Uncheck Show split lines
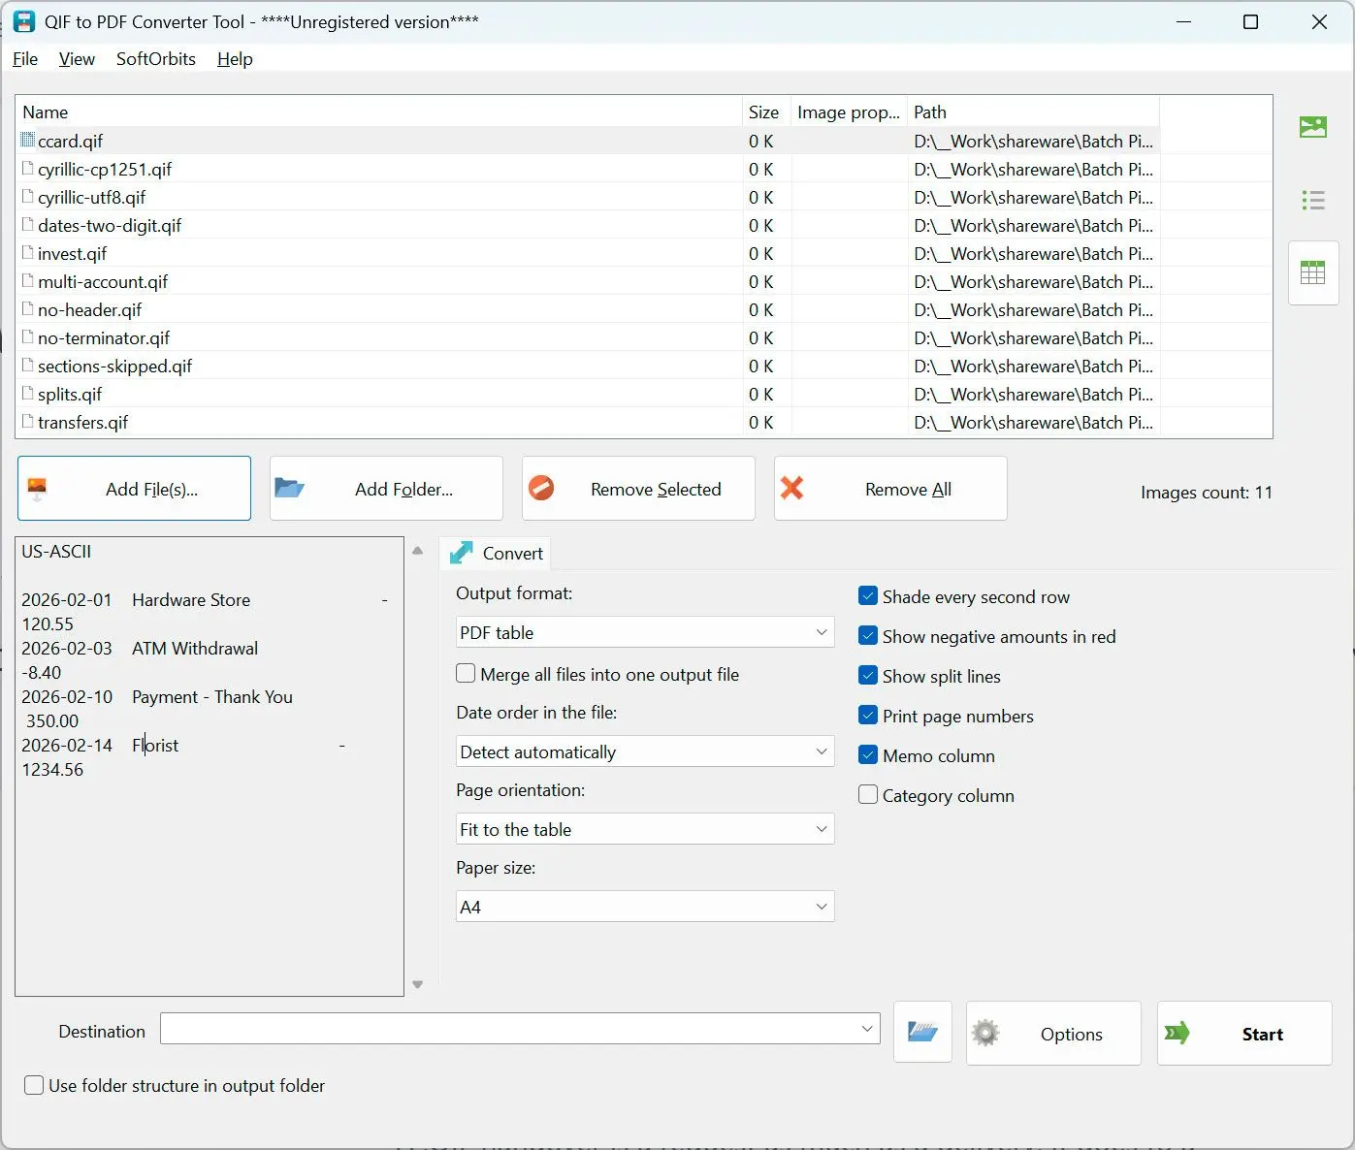Image resolution: width=1355 pixels, height=1150 pixels. pyautogui.click(x=868, y=676)
